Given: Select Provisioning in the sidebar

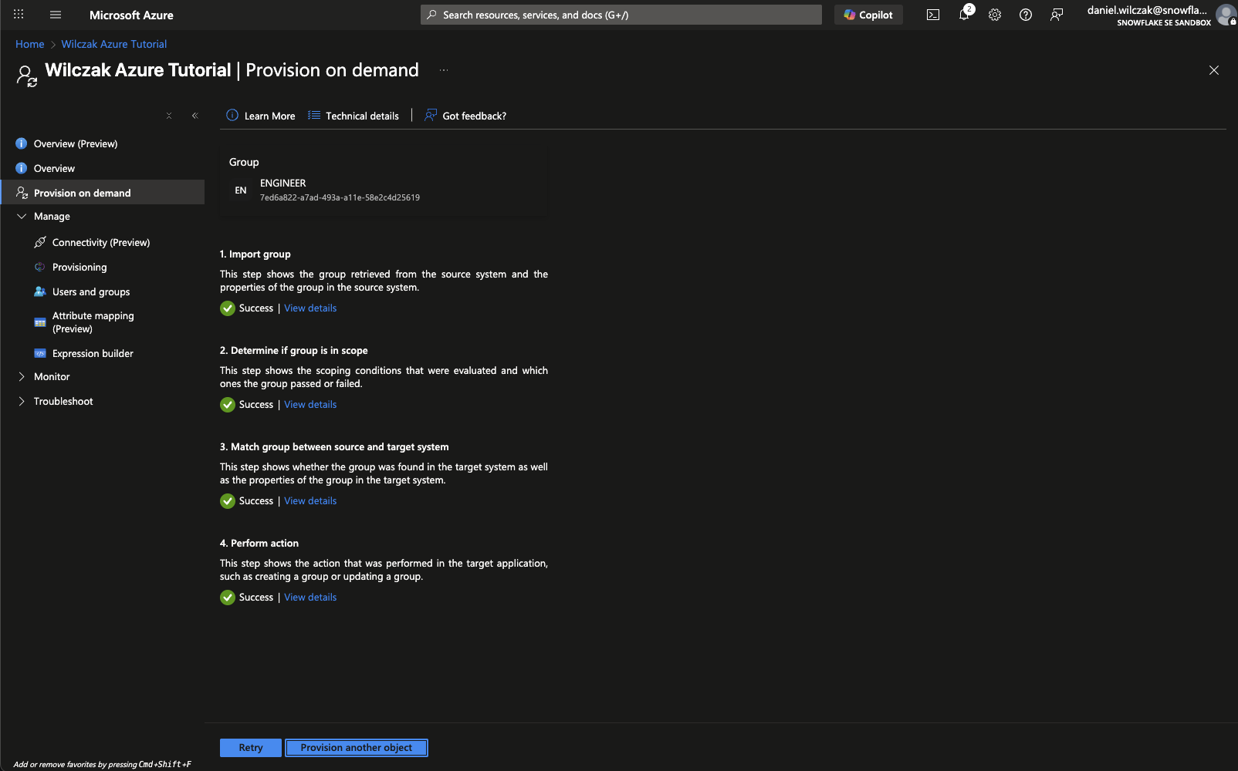Looking at the screenshot, I should [x=79, y=268].
